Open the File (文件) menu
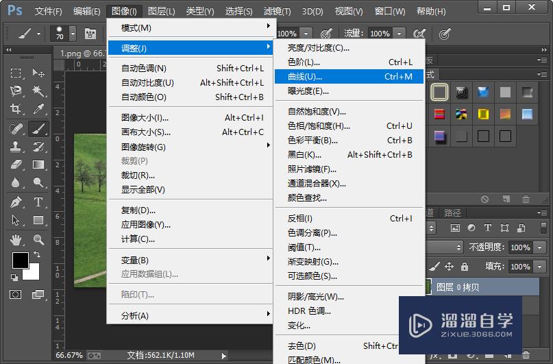This screenshot has width=553, height=364. 49,11
